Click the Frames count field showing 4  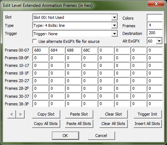point(155,25)
